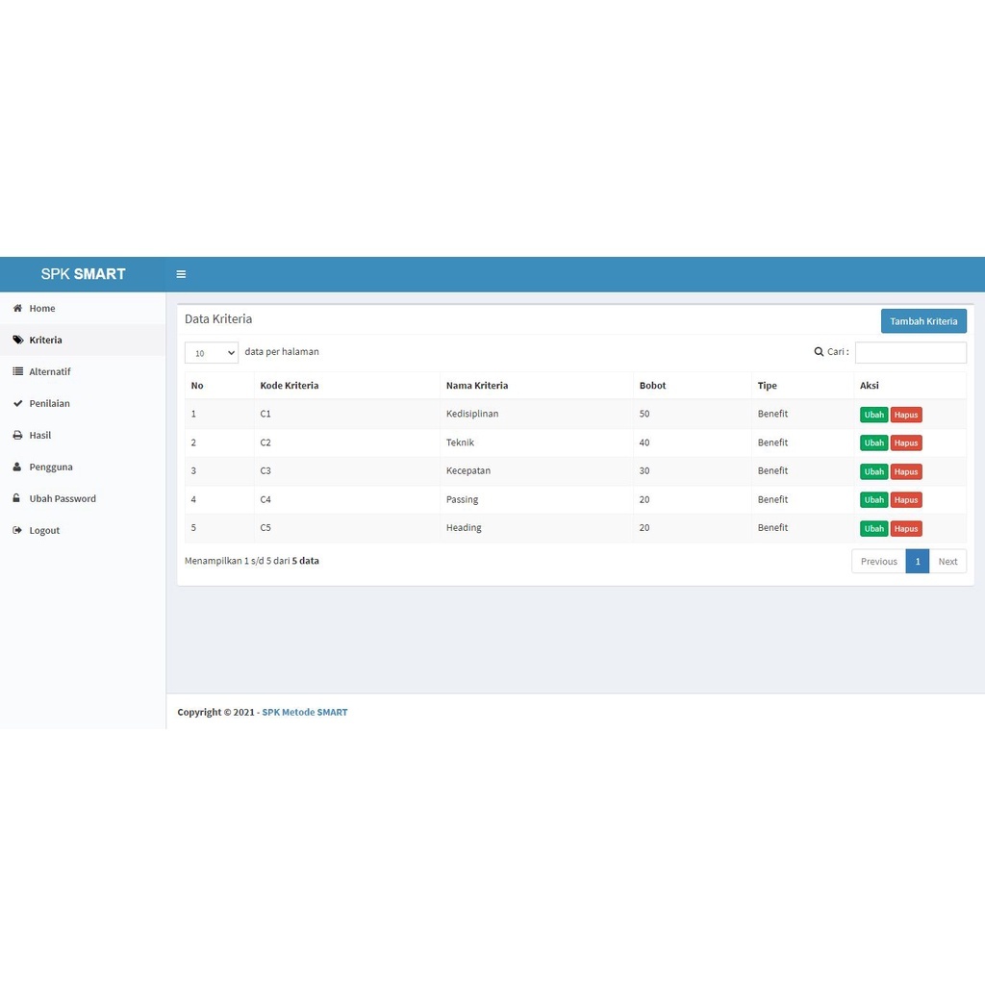Click the Pengguna user icon
This screenshot has width=985, height=985.
(x=17, y=467)
